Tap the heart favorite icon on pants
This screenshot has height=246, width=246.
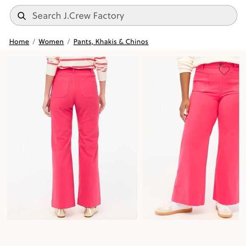pos(224,70)
